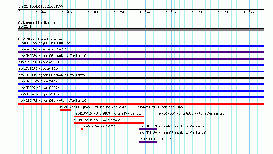This screenshot has height=154, width=273.
Task: Open the nsv6052390 (Wu2021) label
Action: pyautogui.click(x=98, y=126)
